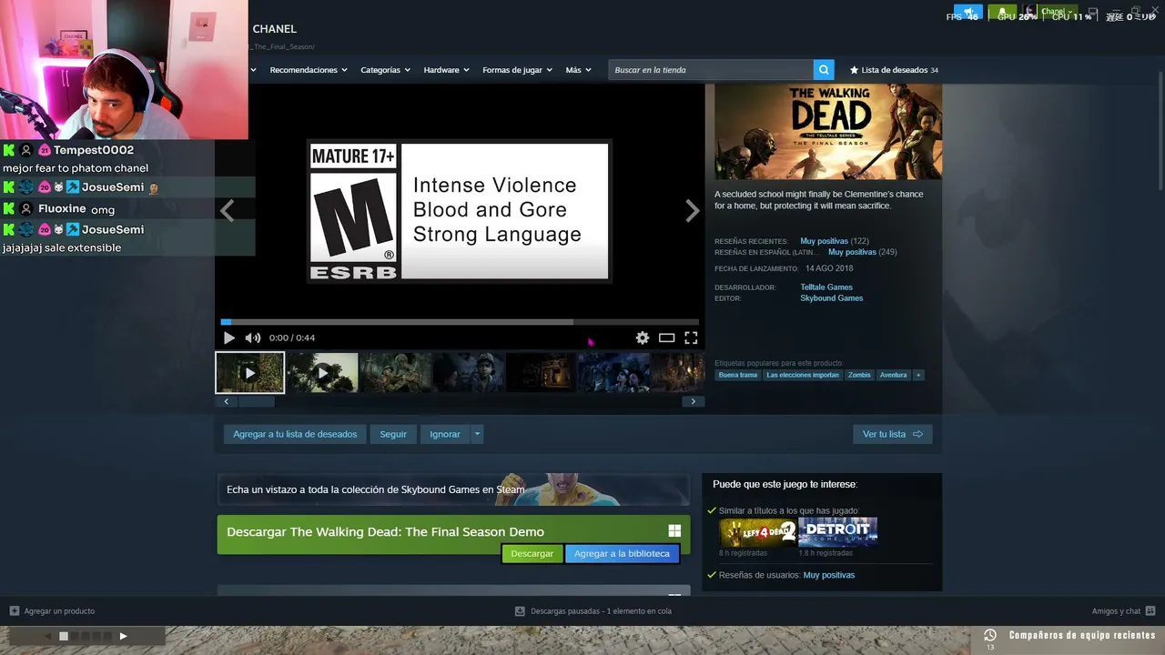Click the Aventura tag

pyautogui.click(x=893, y=375)
